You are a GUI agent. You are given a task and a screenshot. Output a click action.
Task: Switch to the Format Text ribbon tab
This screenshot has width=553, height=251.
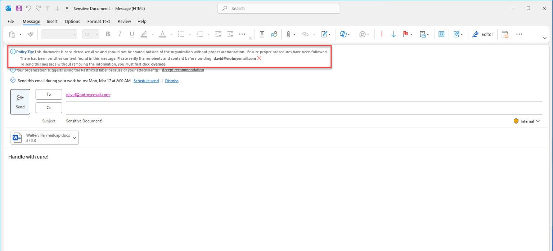click(98, 21)
